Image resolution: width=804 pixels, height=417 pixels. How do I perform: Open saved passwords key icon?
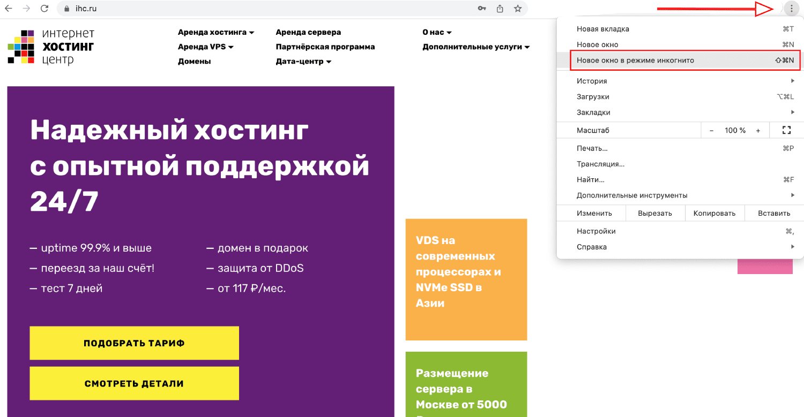[x=482, y=9]
